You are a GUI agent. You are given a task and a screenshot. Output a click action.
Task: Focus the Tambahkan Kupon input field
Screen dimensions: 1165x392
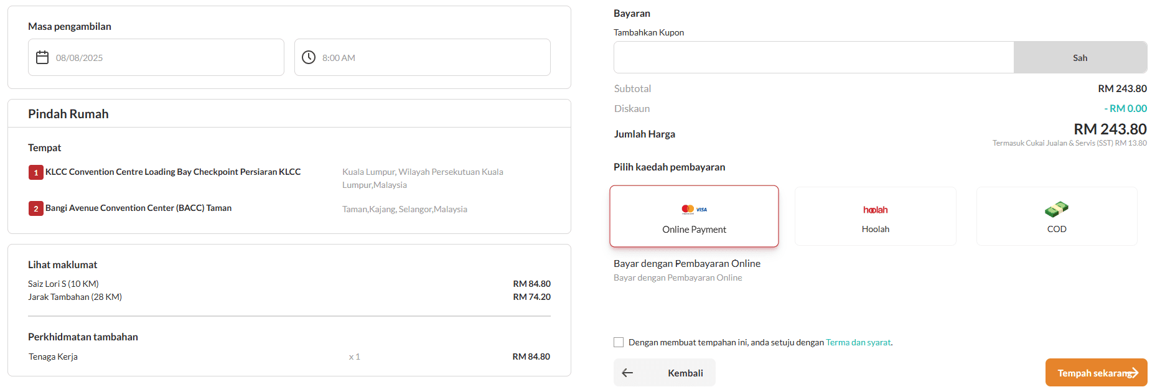(x=814, y=57)
